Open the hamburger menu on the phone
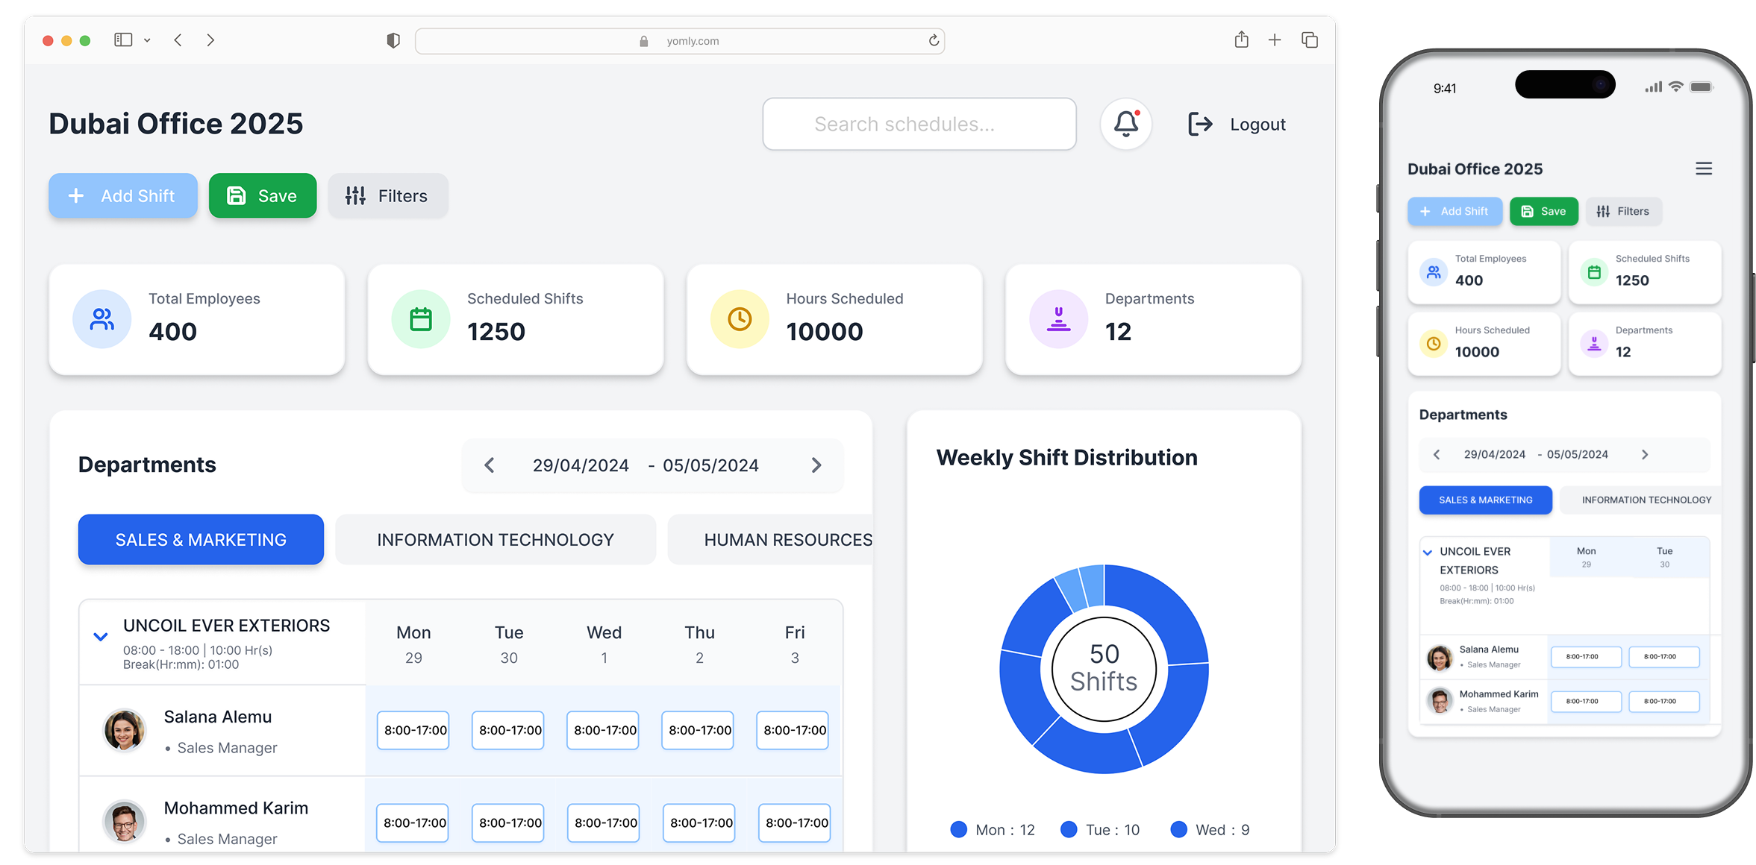 coord(1704,169)
